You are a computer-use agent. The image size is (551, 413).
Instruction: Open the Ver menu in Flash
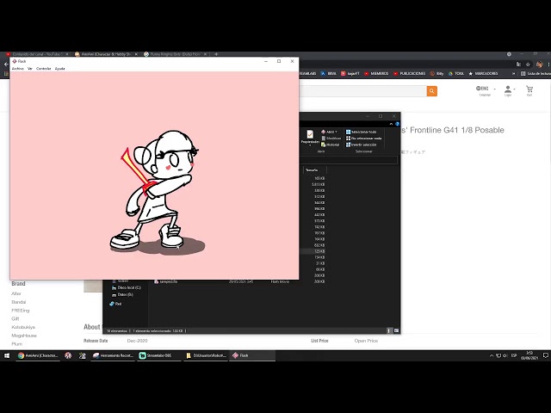30,69
